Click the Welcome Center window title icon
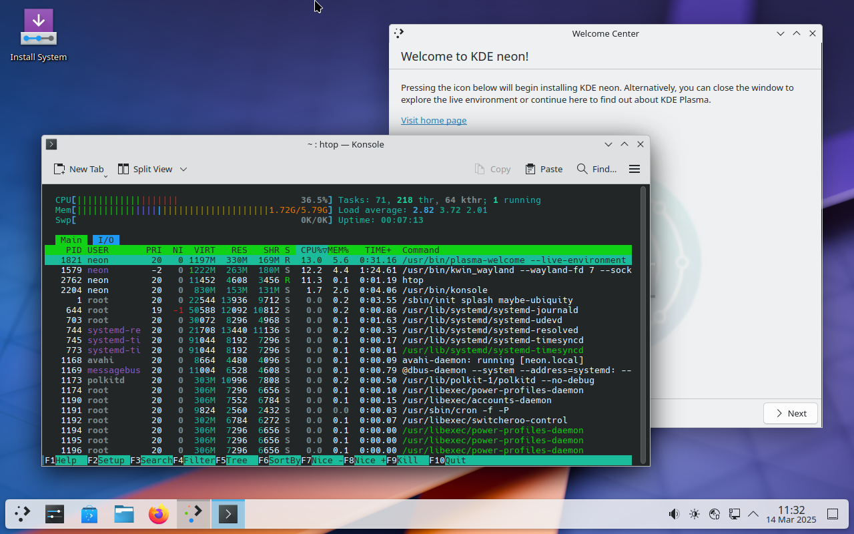 (x=399, y=33)
